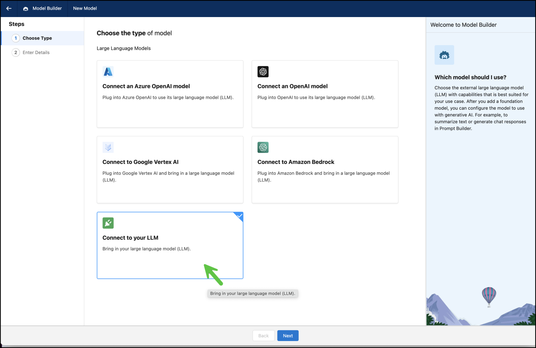This screenshot has height=348, width=536.
Task: Click card text 'Bring in your large language model'
Action: (147, 249)
